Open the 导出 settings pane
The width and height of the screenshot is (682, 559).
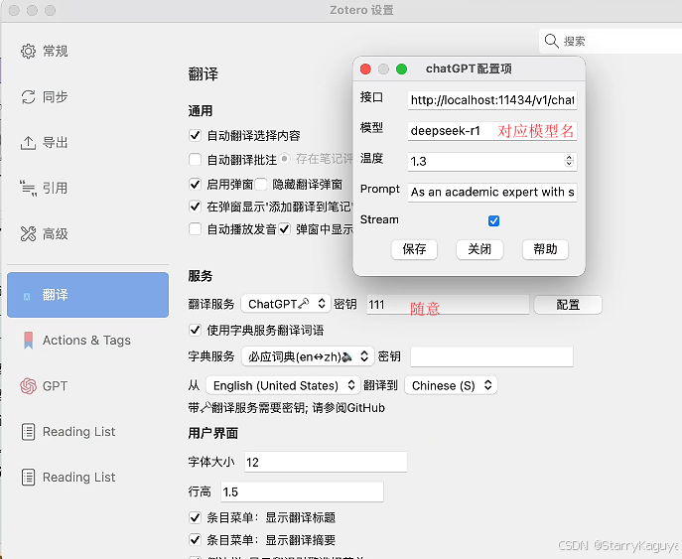(x=88, y=143)
